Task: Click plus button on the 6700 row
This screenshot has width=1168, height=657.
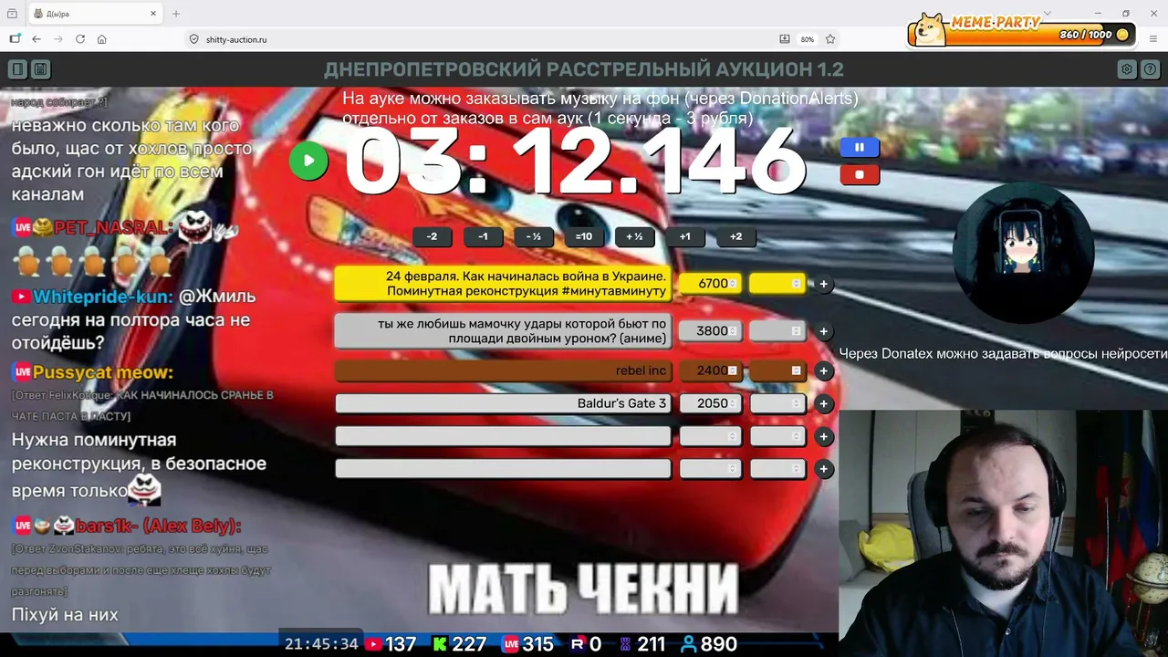Action: (823, 284)
